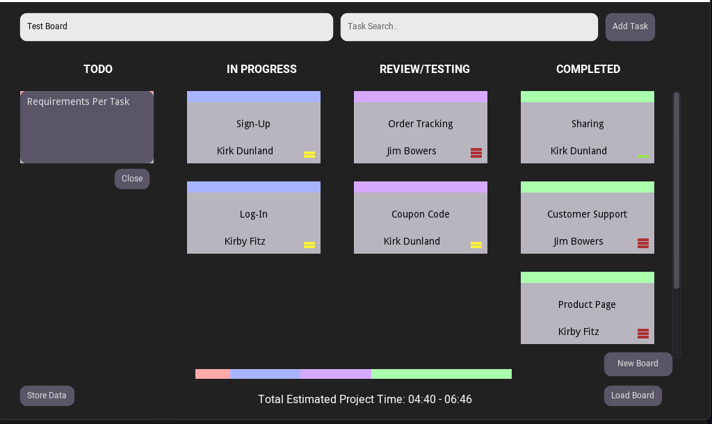Image resolution: width=712 pixels, height=424 pixels.
Task: Click the red priority icon on Product Page card
Action: coord(643,334)
